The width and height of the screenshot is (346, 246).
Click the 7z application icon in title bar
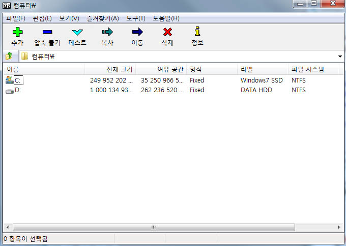tap(7, 6)
